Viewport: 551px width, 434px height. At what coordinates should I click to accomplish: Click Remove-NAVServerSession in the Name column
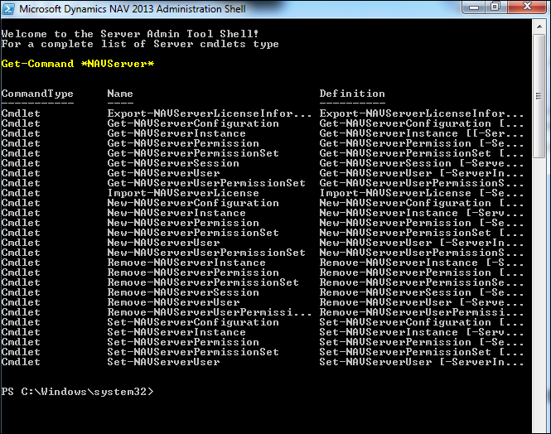pos(183,292)
